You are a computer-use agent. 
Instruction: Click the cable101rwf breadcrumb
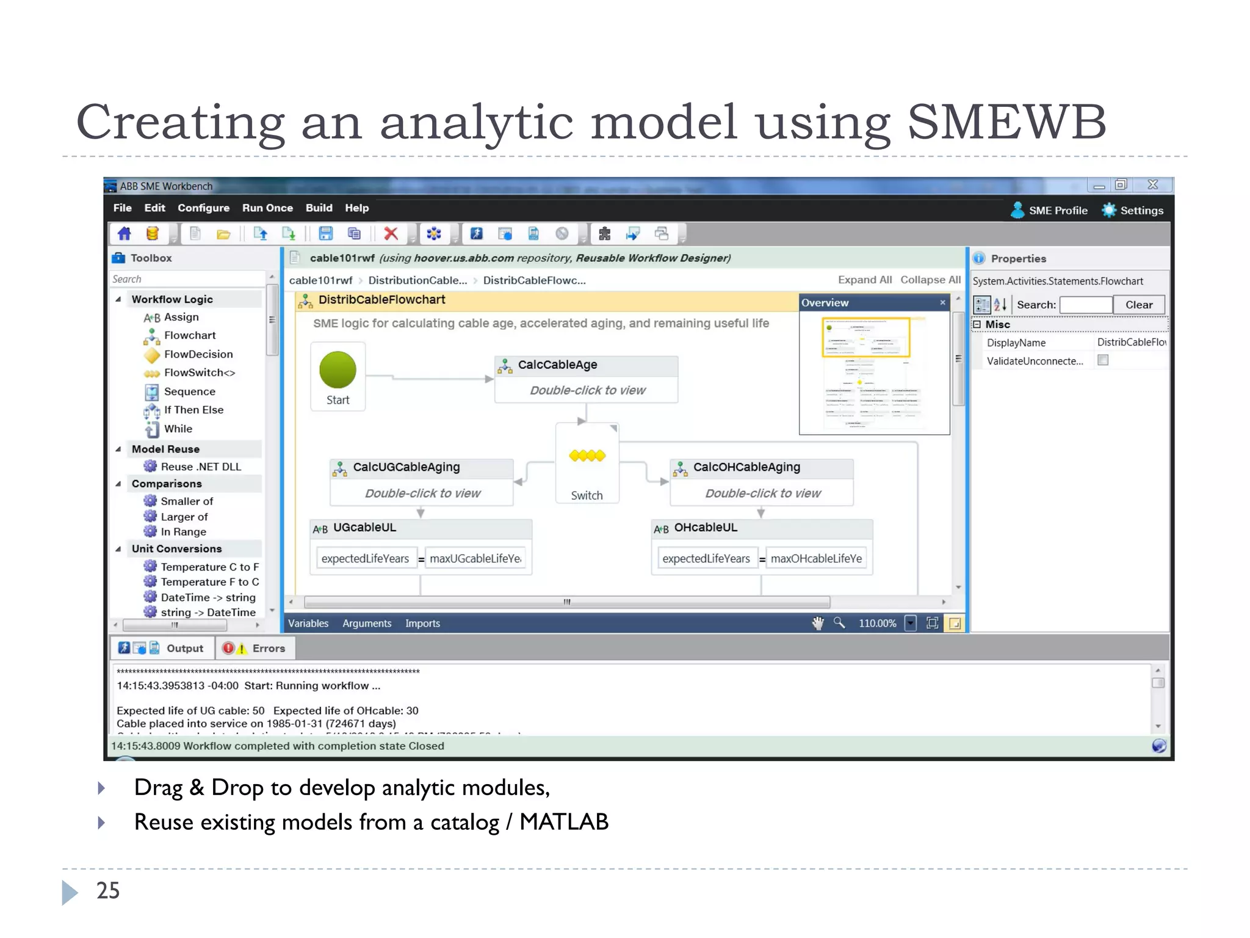[x=320, y=280]
